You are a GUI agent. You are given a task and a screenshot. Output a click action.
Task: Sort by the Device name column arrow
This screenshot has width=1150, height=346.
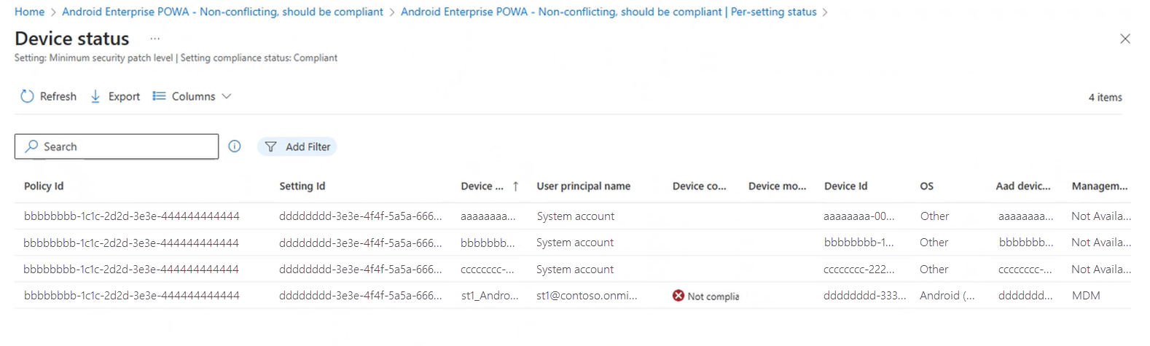pos(515,186)
